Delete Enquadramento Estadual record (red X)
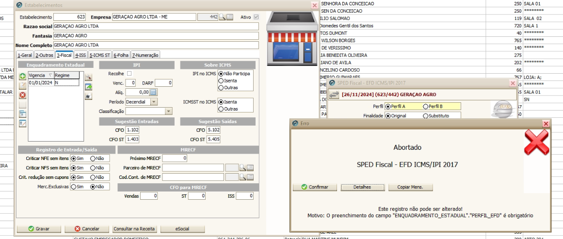Image resolution: width=563 pixels, height=239 pixels. (23, 95)
